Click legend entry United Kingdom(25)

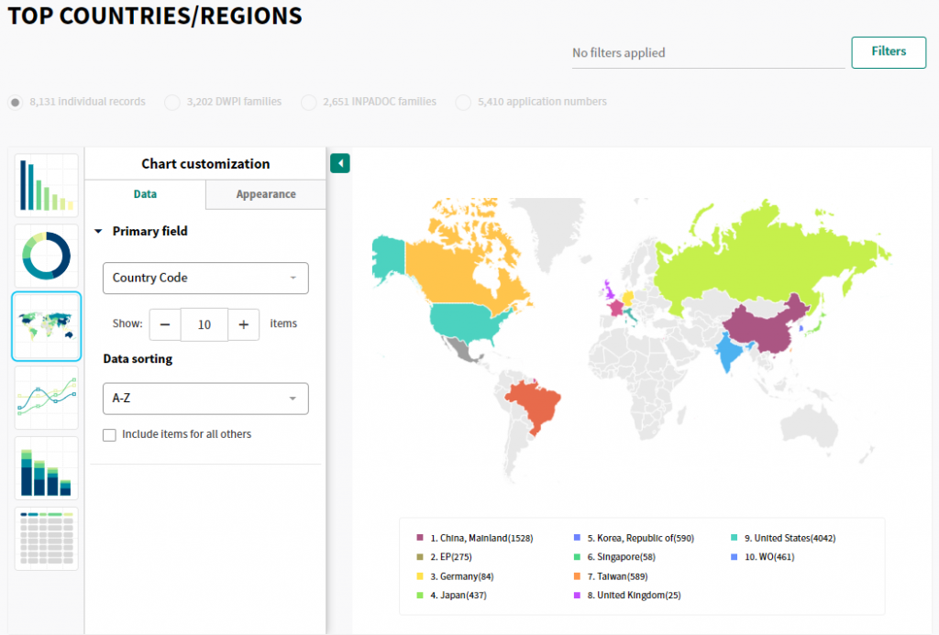[634, 595]
